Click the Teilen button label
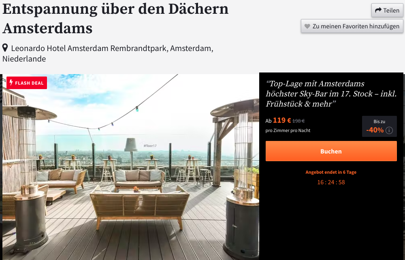 (x=391, y=11)
